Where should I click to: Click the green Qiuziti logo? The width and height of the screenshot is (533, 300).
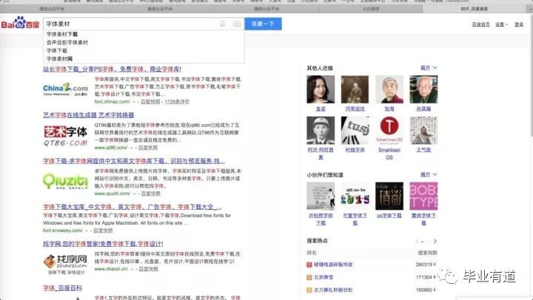[x=65, y=180]
